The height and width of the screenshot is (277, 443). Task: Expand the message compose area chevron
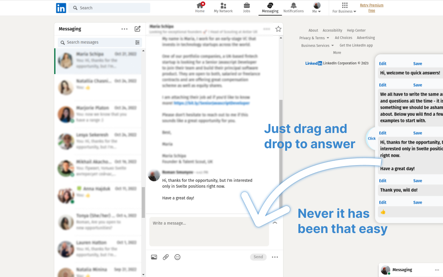click(x=275, y=223)
